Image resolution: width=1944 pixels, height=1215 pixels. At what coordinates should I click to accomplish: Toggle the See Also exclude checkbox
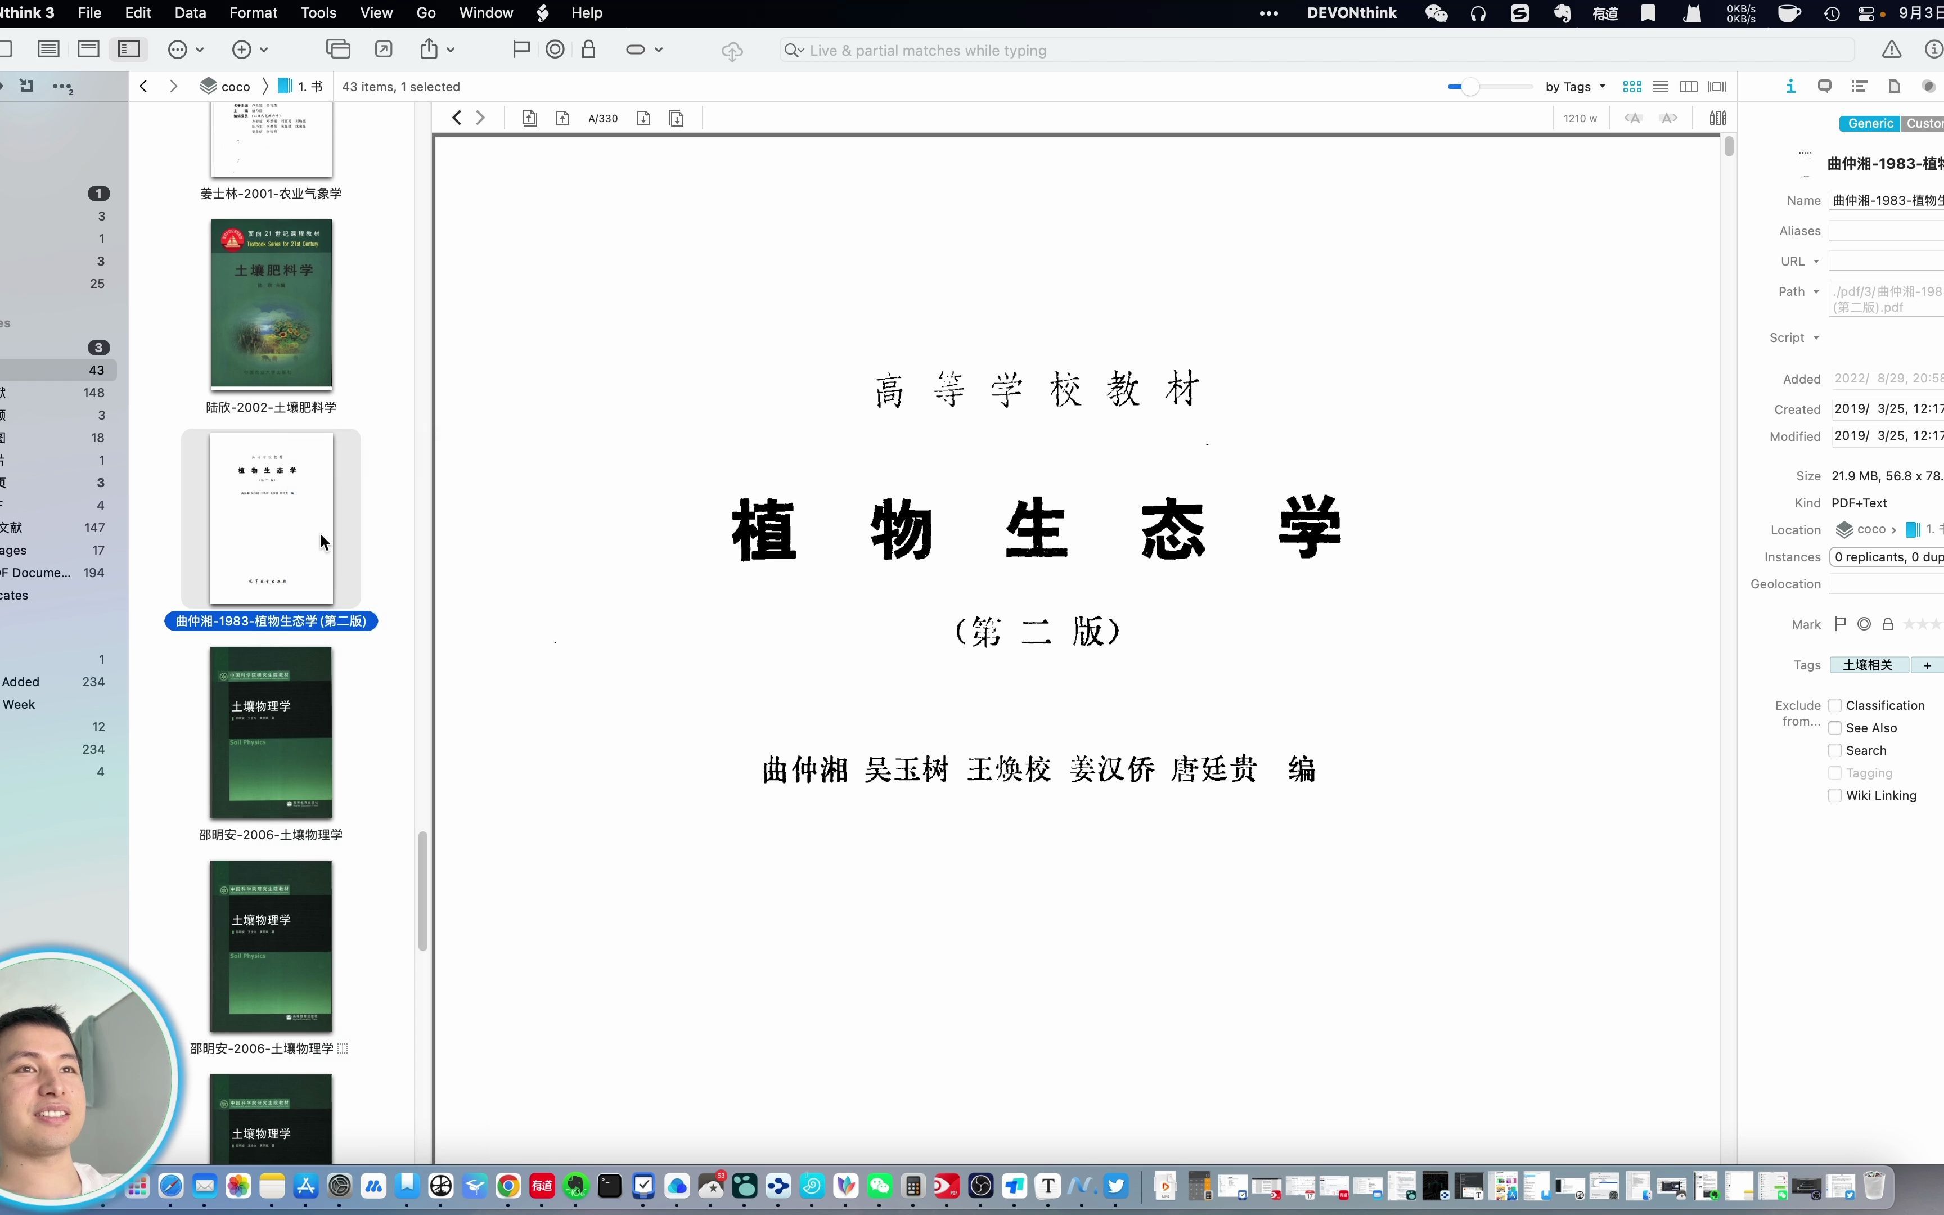pyautogui.click(x=1835, y=728)
